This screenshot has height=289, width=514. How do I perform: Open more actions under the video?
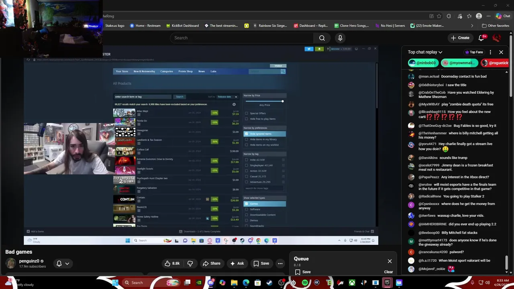[280, 263]
